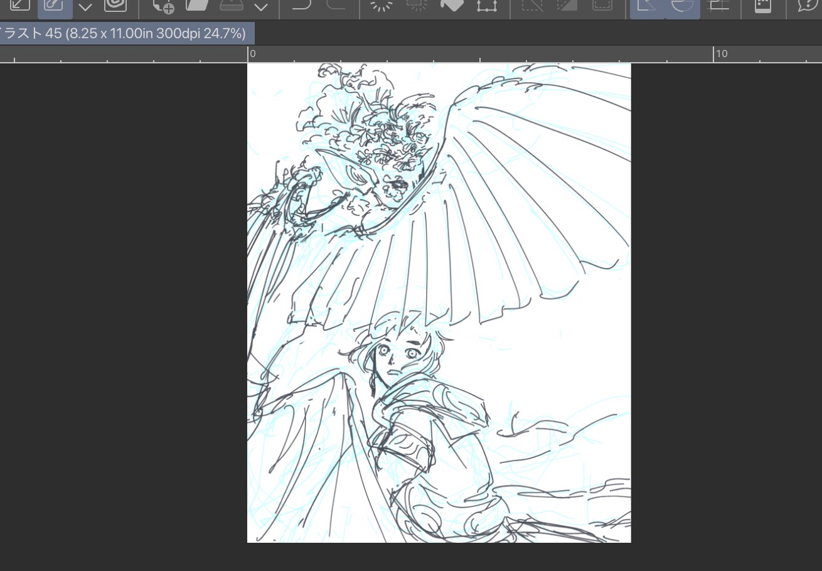
Task: Toggle Snap to Grid icon
Action: pos(717,6)
